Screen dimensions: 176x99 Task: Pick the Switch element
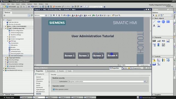163,45
